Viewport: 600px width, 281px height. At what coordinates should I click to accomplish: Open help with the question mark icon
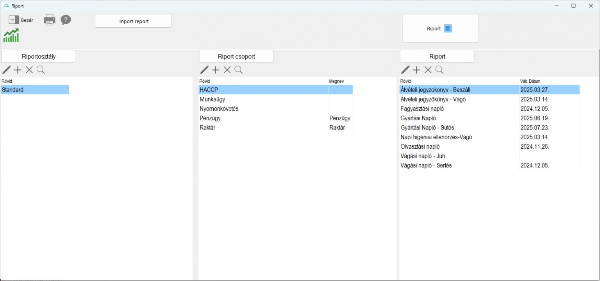(66, 20)
